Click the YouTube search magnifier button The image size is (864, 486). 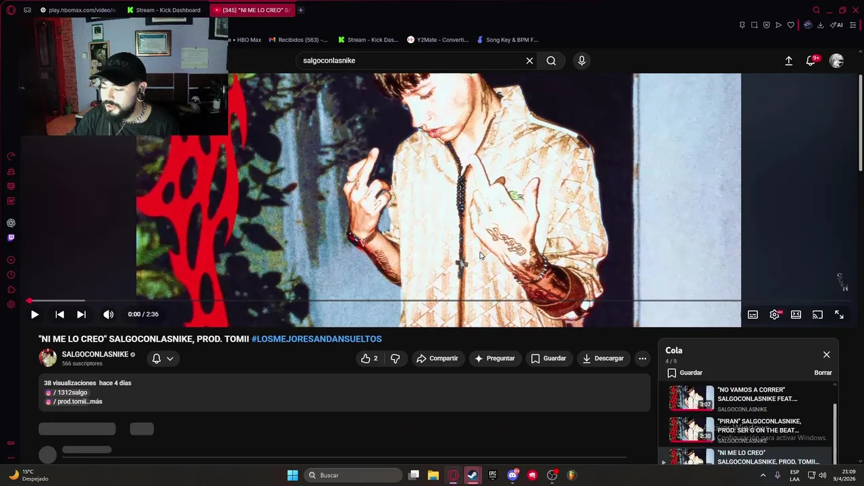pyautogui.click(x=551, y=61)
